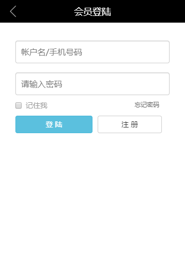Recover password through 忘记密码

147,105
